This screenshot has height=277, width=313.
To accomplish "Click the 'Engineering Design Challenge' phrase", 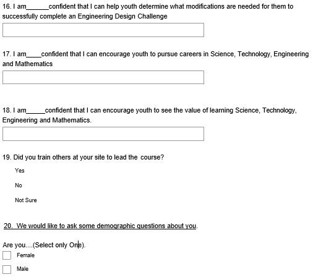I will pos(122,16).
